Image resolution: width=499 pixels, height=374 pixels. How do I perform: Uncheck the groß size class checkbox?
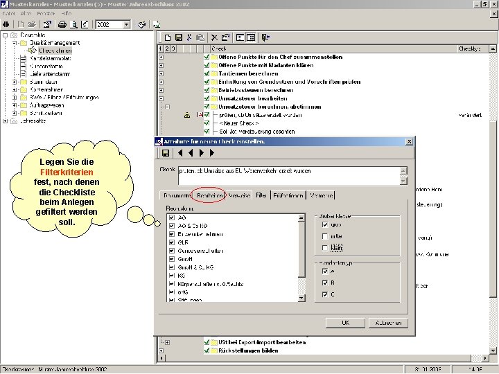(x=325, y=224)
